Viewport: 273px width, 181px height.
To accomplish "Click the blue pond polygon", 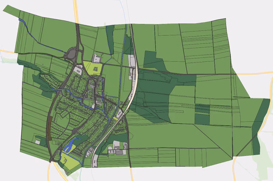I will (70, 145).
